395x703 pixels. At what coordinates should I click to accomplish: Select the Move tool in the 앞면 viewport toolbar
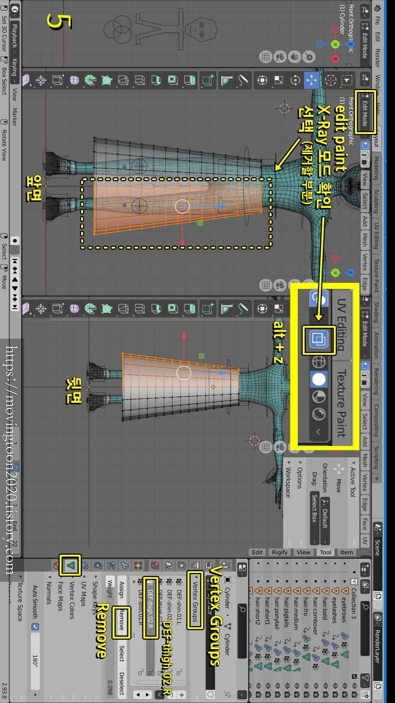[x=312, y=80]
